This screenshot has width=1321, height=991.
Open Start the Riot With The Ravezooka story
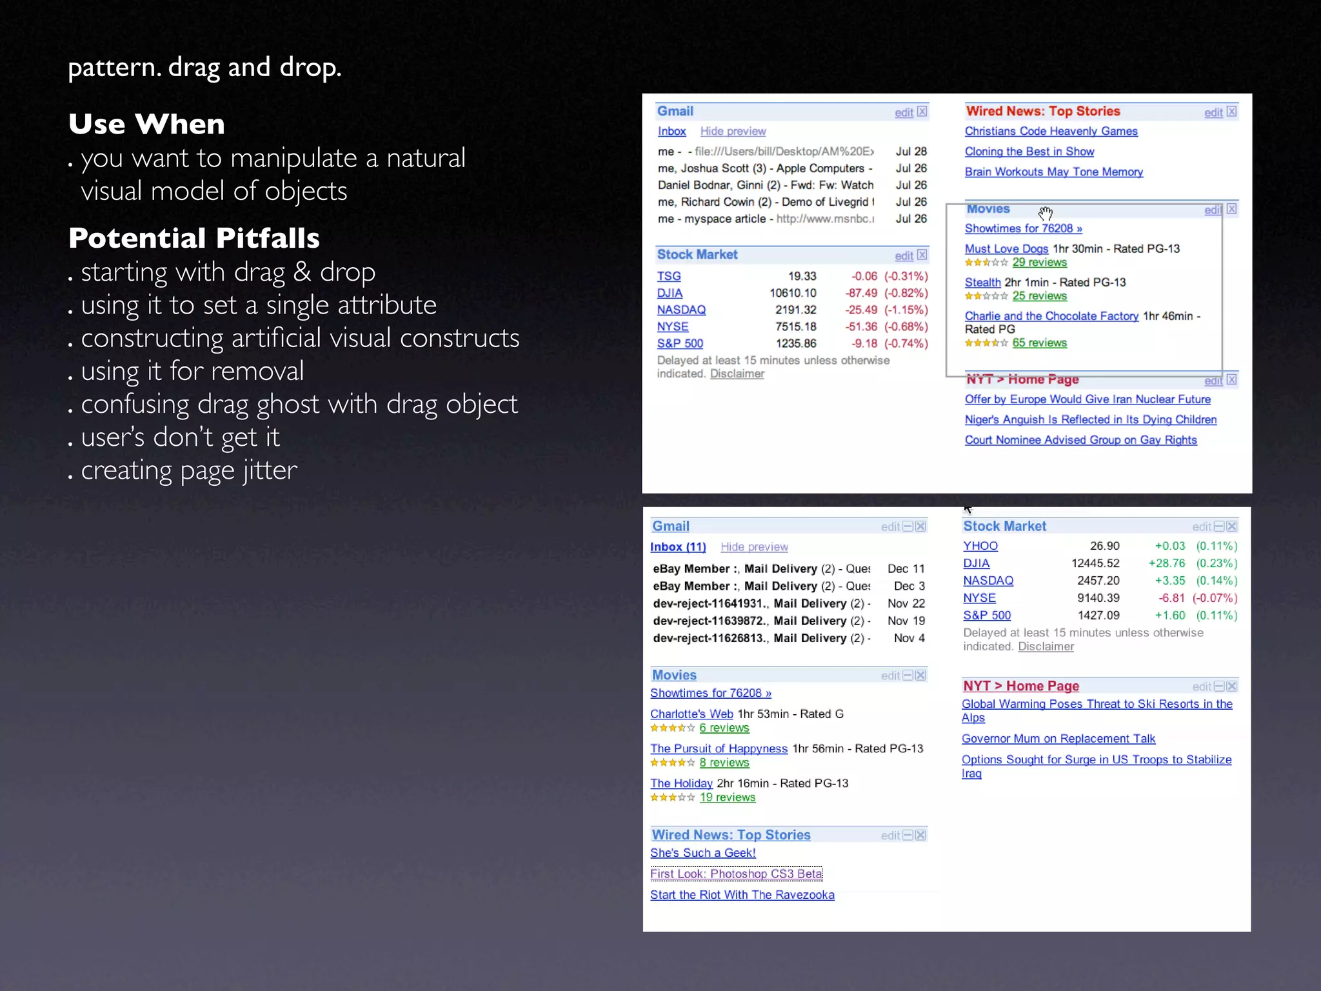point(742,895)
